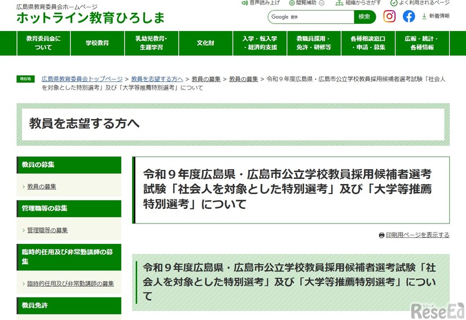The image size is (466, 320).
Task: Click the よく利用されるページ check icon
Action: (394, 3)
